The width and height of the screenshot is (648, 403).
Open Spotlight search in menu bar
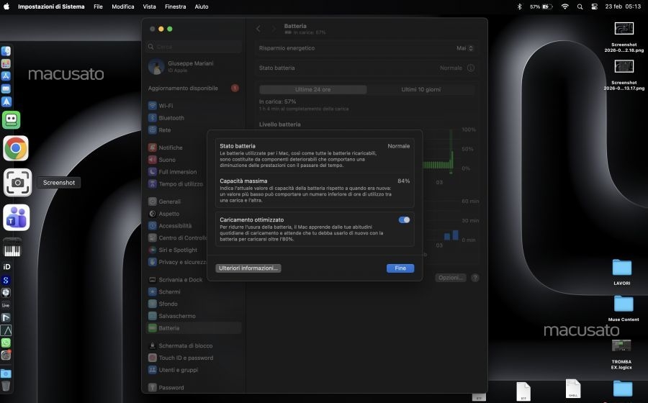pos(580,6)
